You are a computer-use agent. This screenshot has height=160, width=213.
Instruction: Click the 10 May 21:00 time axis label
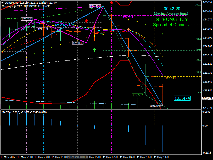[x=25, y=157]
